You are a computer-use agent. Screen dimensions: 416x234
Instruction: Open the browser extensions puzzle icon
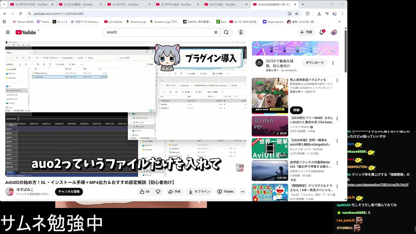coord(307,14)
